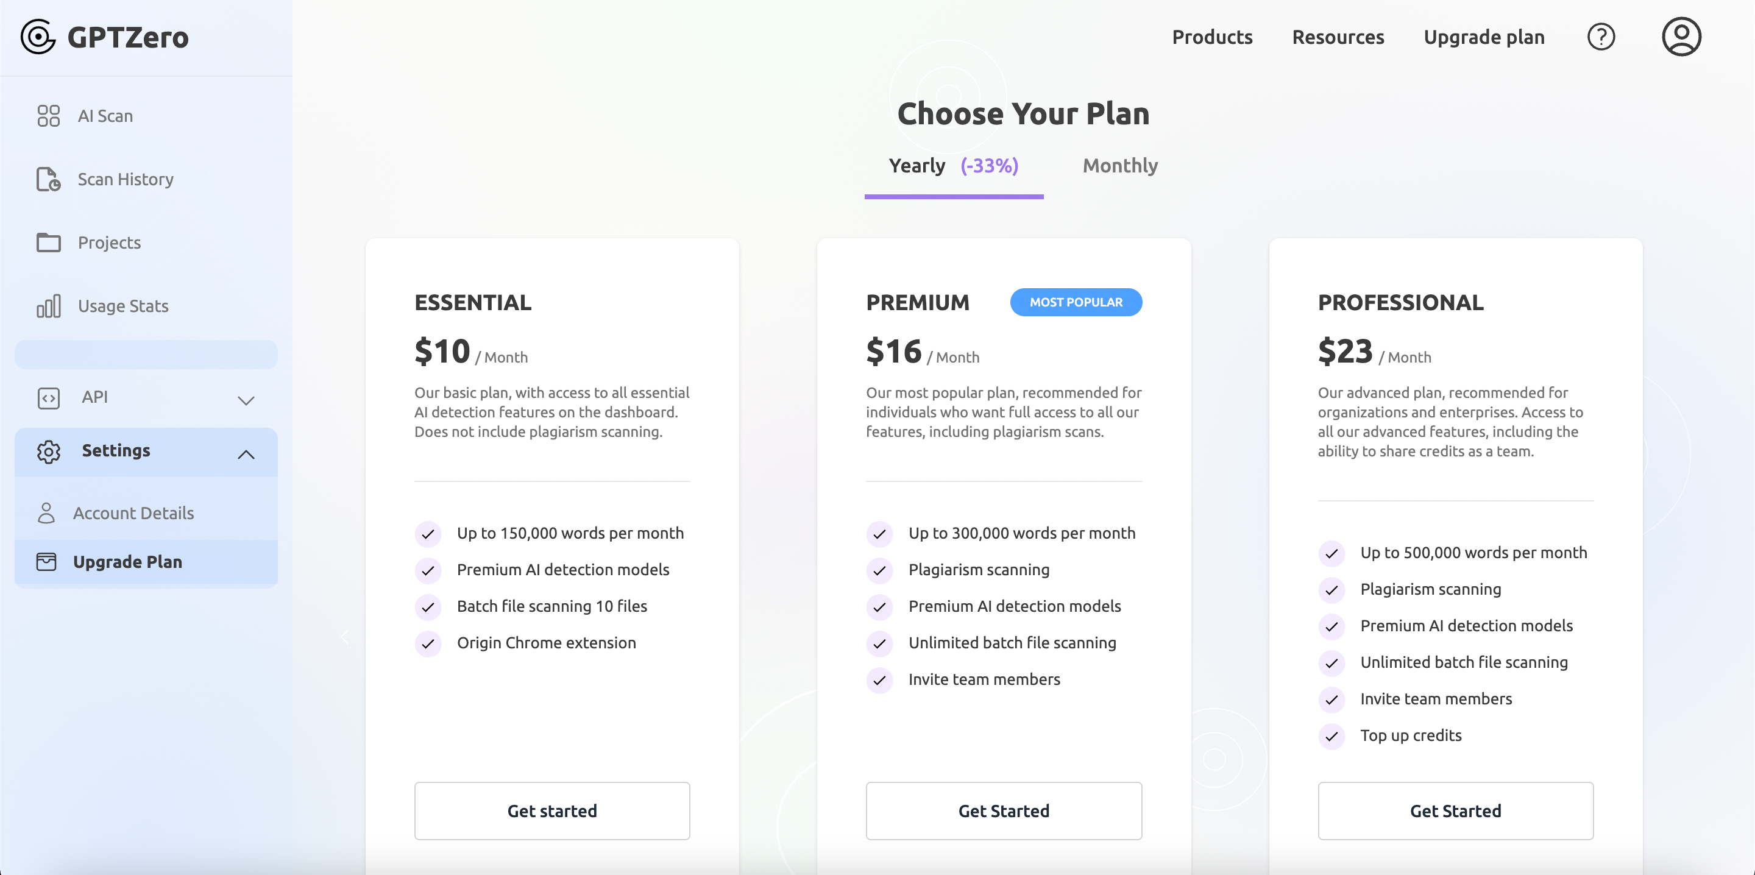The width and height of the screenshot is (1755, 875).
Task: Switch to Yearly billing tab
Action: point(953,166)
